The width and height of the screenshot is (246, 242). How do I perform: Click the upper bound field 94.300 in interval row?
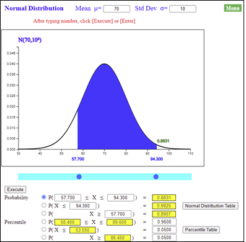pos(121,197)
